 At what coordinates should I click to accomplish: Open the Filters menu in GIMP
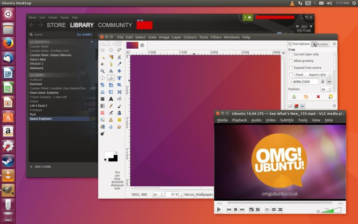[216, 37]
